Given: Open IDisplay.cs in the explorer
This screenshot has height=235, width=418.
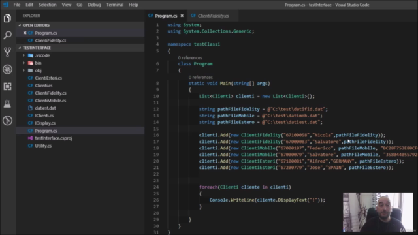Looking at the screenshot, I should [45, 123].
